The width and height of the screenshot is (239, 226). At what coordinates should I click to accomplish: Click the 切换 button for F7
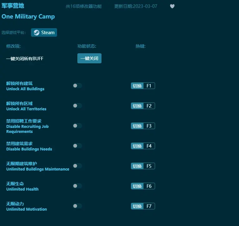click(x=137, y=206)
